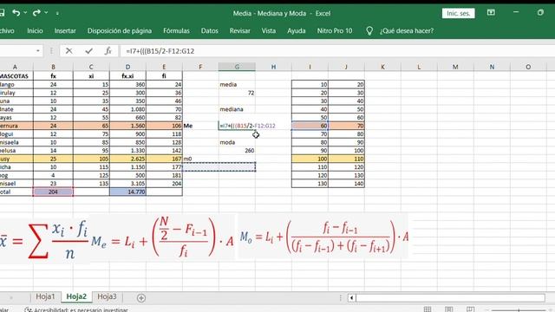Adjust the zoom slider in status bar
Image resolution: width=555 pixels, height=312 pixels.
pyautogui.click(x=519, y=310)
